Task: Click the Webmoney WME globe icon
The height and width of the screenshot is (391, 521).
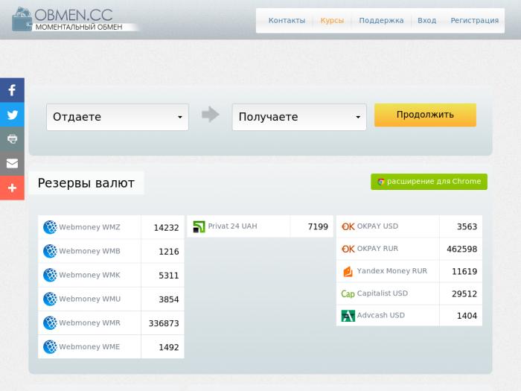Action: pyautogui.click(x=50, y=347)
